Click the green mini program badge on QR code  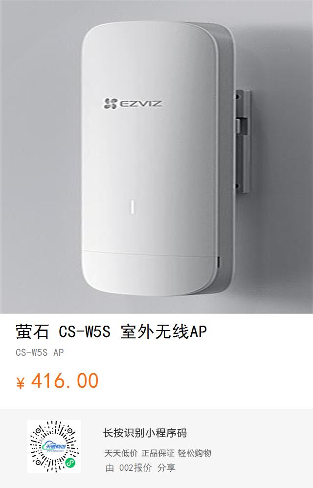tap(70, 464)
